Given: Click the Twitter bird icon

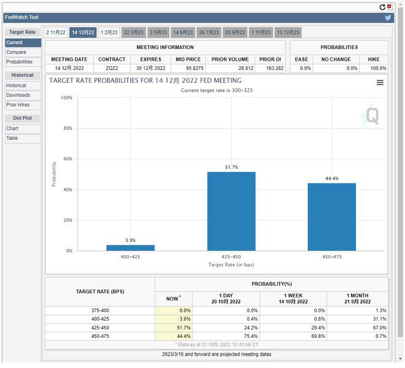Looking at the screenshot, I should [388, 18].
